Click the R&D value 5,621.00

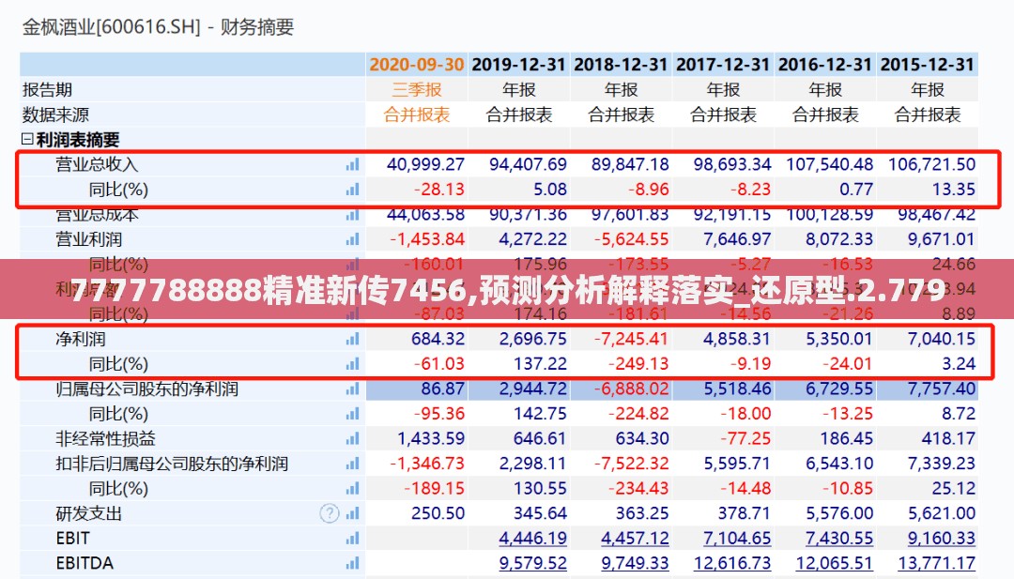(942, 513)
